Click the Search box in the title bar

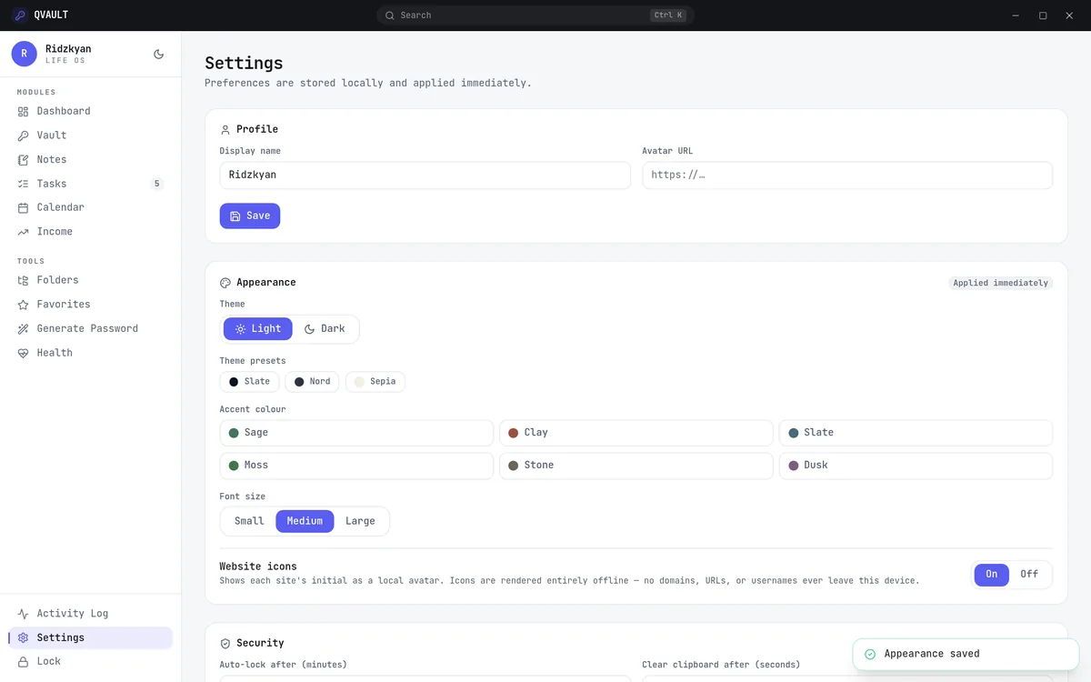535,15
